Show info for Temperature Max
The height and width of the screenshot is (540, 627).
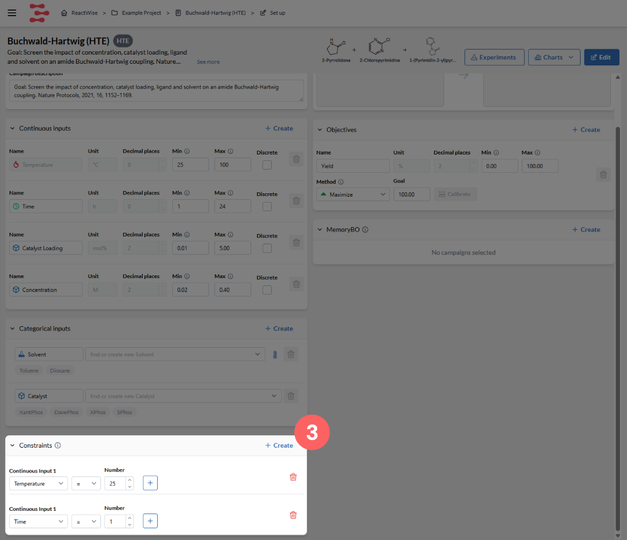[x=230, y=151]
